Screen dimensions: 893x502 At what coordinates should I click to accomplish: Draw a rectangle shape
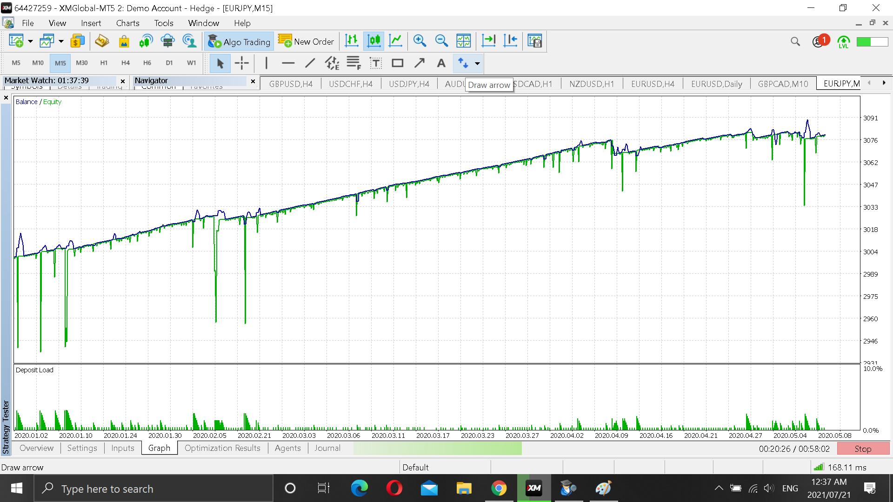click(398, 63)
